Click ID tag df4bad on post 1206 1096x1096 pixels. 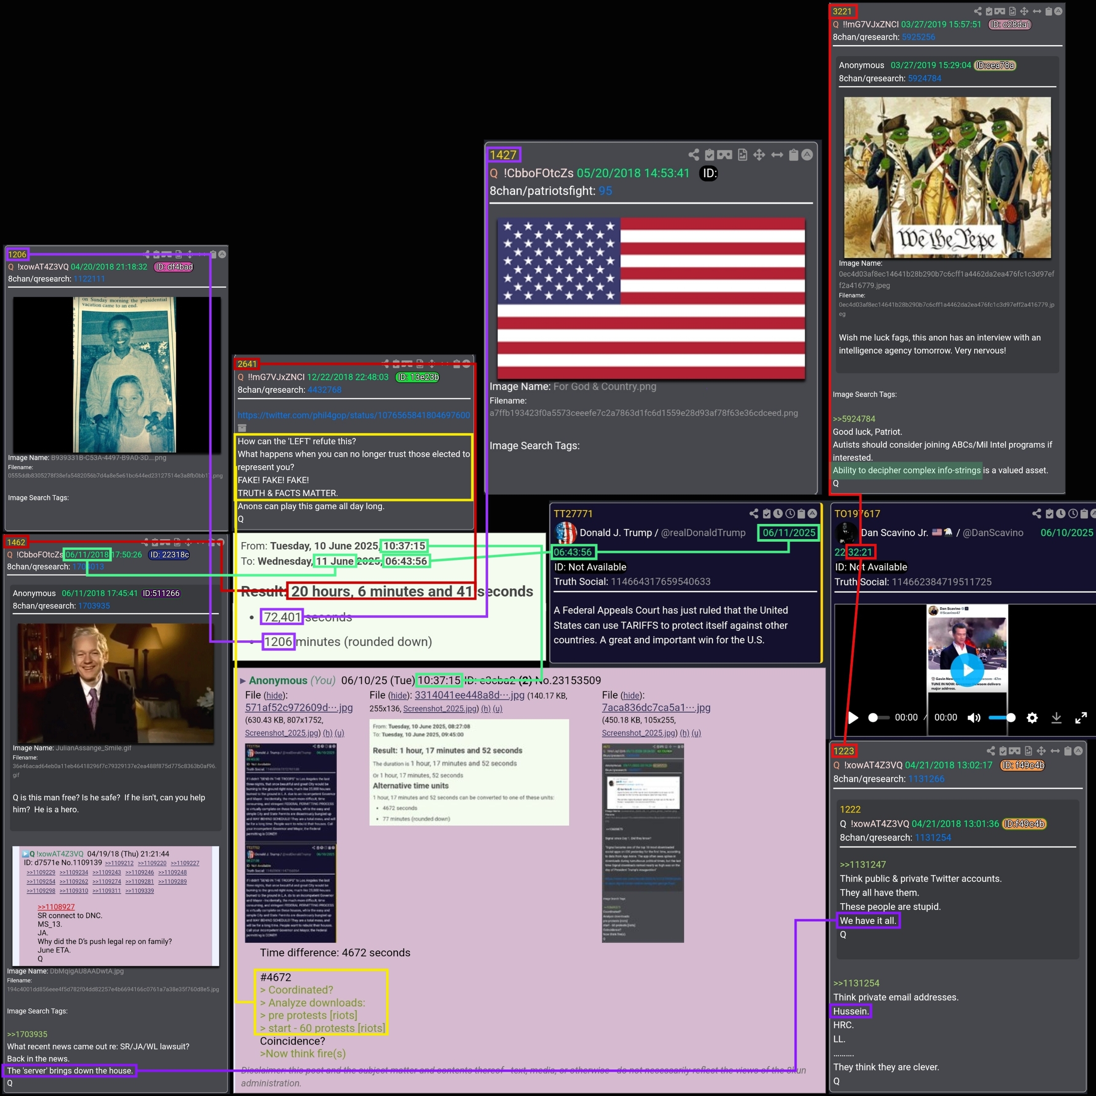pyautogui.click(x=174, y=267)
